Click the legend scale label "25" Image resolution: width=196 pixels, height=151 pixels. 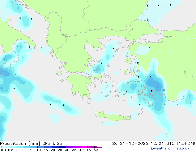pyautogui.click(x=60, y=150)
